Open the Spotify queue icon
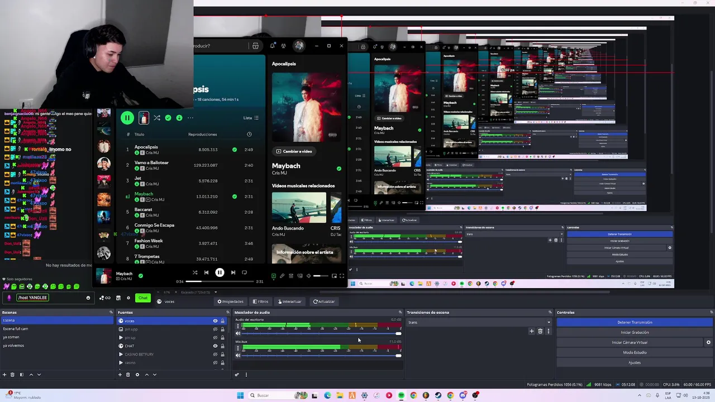715x402 pixels. pos(291,276)
